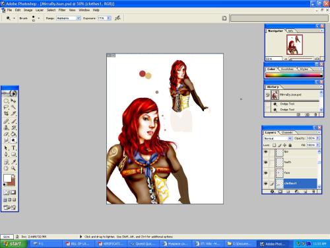Create new snapshot in History panel
The height and width of the screenshot is (248, 330).
[308, 114]
